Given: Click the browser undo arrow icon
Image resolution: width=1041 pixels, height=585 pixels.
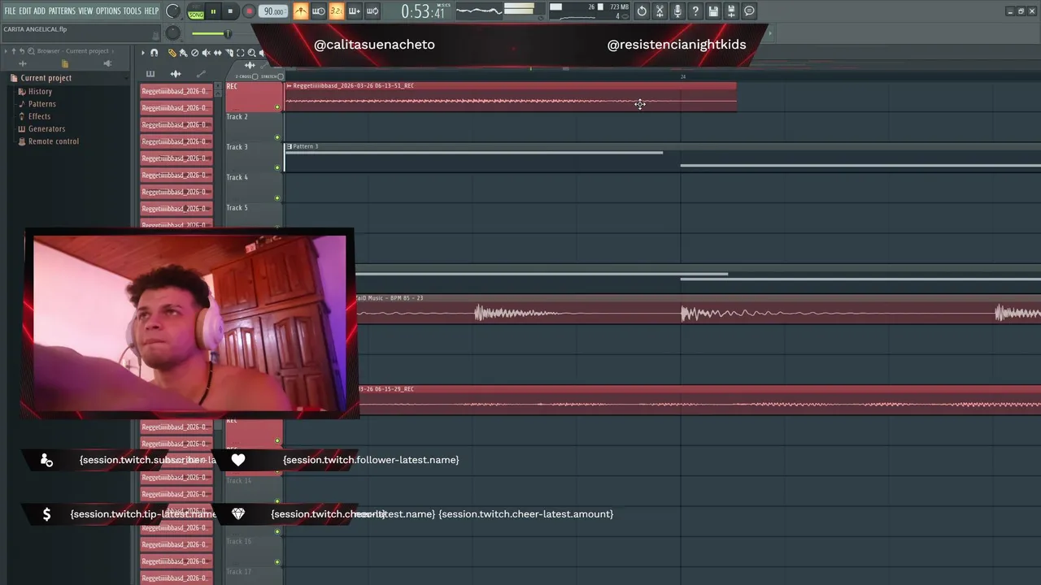Looking at the screenshot, I should [22, 51].
